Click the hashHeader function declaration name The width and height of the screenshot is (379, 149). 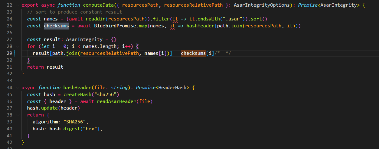(77, 88)
